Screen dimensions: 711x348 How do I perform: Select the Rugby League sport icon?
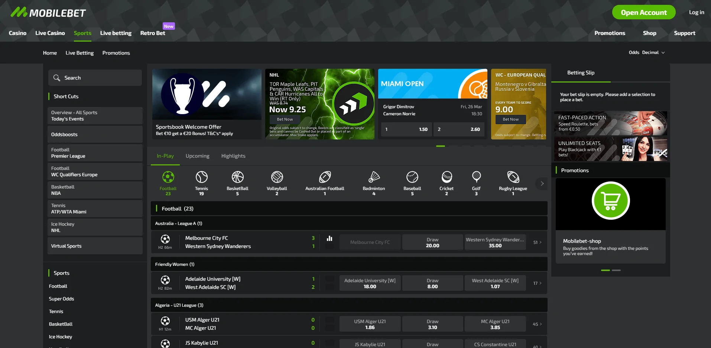pyautogui.click(x=513, y=177)
